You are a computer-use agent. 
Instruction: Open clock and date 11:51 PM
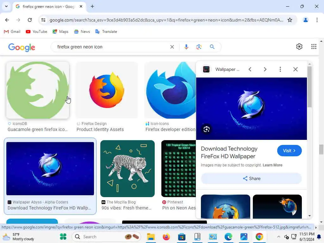click(307, 237)
